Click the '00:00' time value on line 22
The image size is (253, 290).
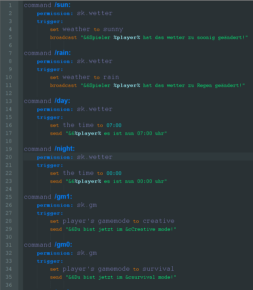tap(114, 173)
